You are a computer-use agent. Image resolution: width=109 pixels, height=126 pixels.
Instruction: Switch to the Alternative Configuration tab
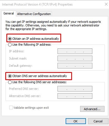pos(34,14)
